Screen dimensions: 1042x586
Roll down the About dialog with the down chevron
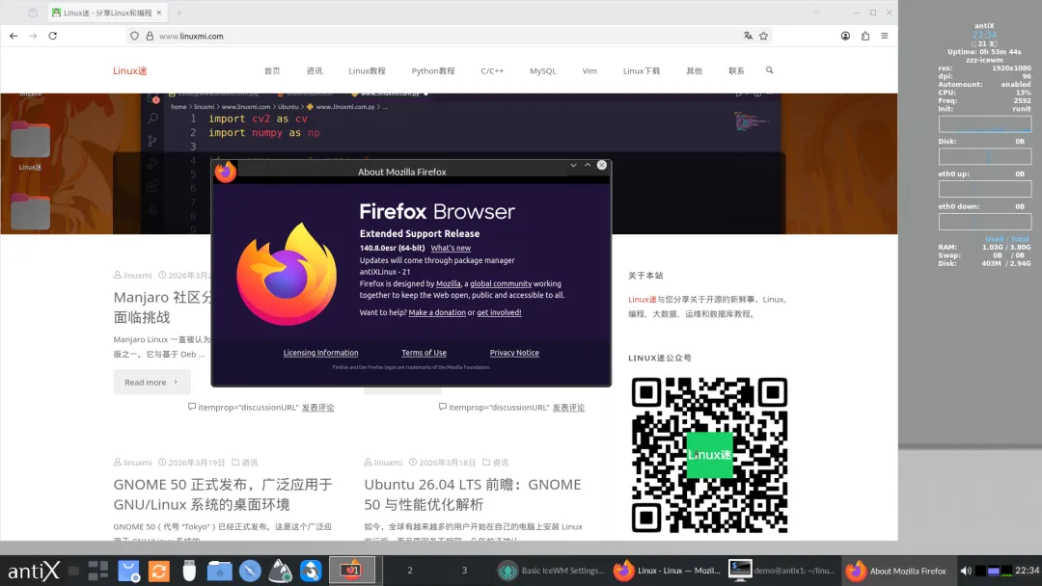[x=573, y=165]
